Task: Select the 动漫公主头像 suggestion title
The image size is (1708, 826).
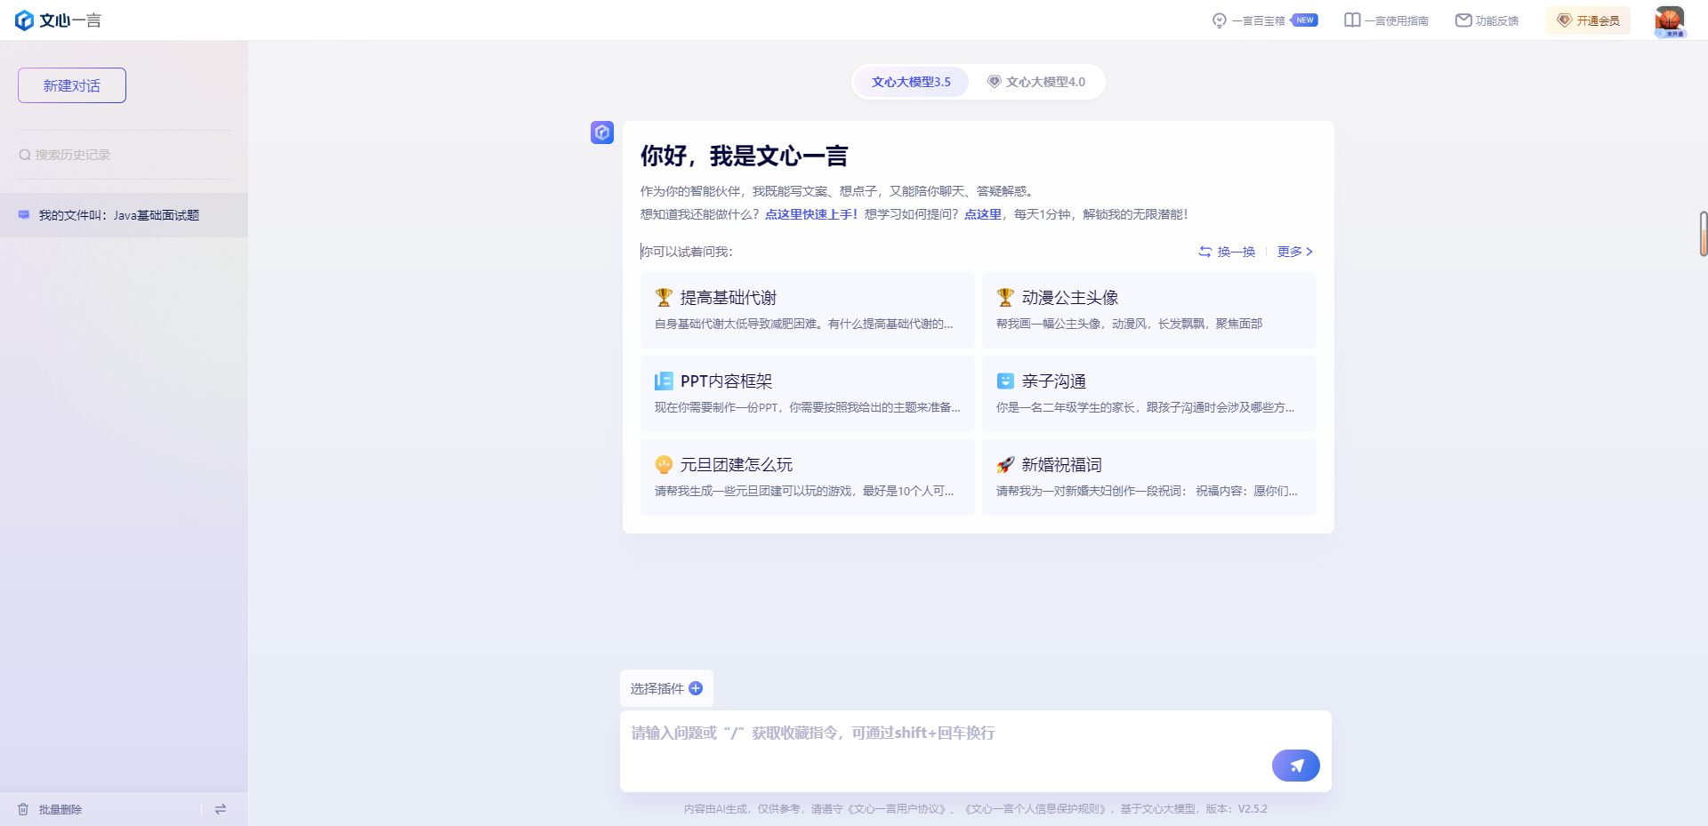Action: point(1070,298)
